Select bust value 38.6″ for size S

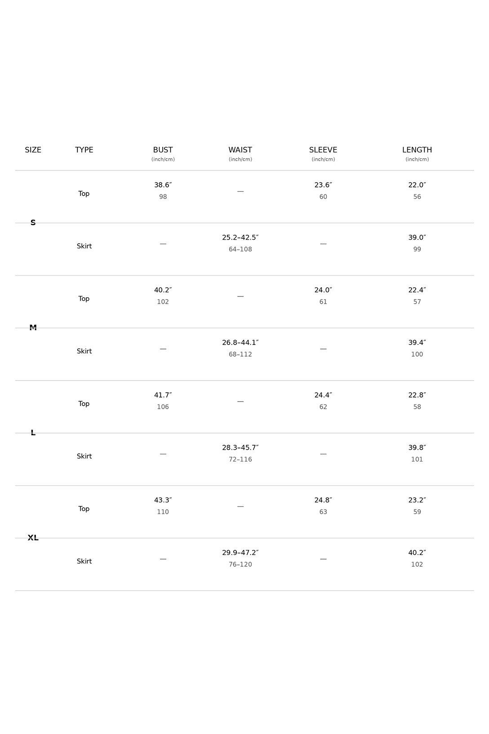163,191
